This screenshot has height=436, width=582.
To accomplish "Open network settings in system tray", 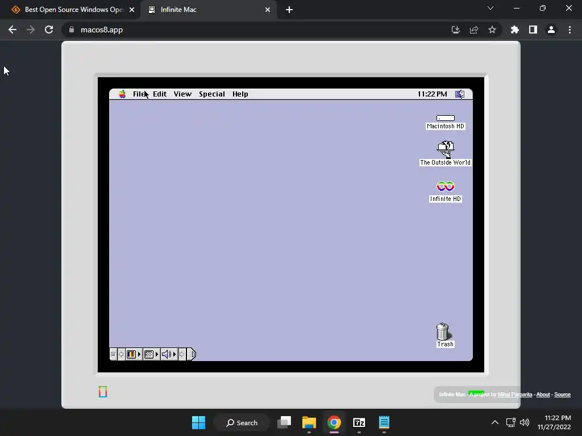I will click(x=511, y=422).
